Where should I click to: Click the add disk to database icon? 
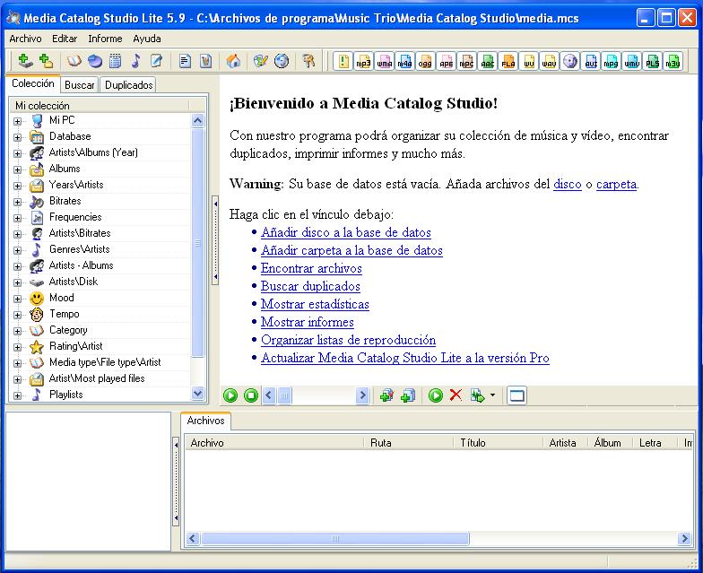click(x=25, y=61)
